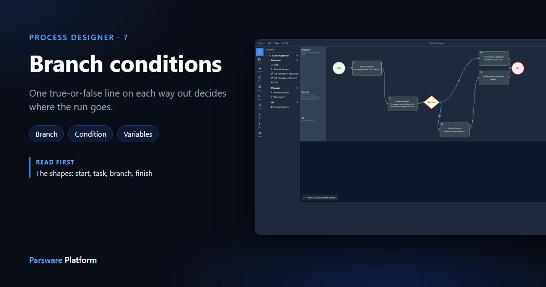Pick the Branch diamond tool
The image size is (546, 287).
pyautogui.click(x=259, y=107)
